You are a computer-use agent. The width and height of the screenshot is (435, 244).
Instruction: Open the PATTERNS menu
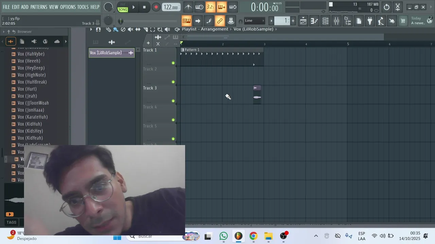39,7
